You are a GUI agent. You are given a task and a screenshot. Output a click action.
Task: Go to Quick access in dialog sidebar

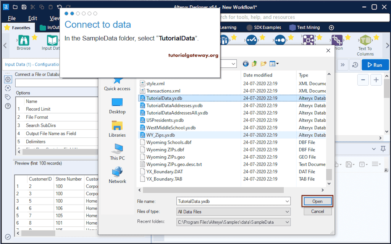[117, 84]
